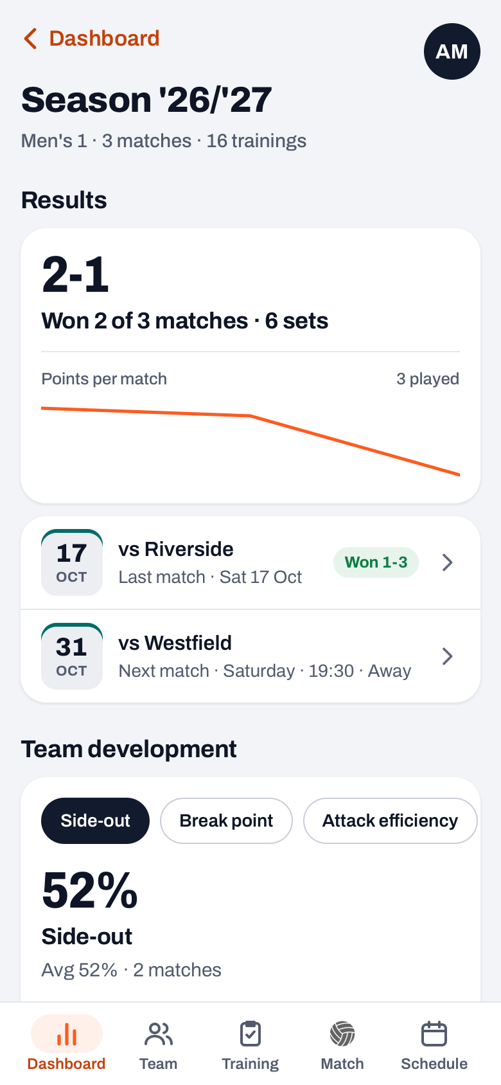501x1085 pixels.
Task: Select the Side-out metric chip
Action: [95, 821]
